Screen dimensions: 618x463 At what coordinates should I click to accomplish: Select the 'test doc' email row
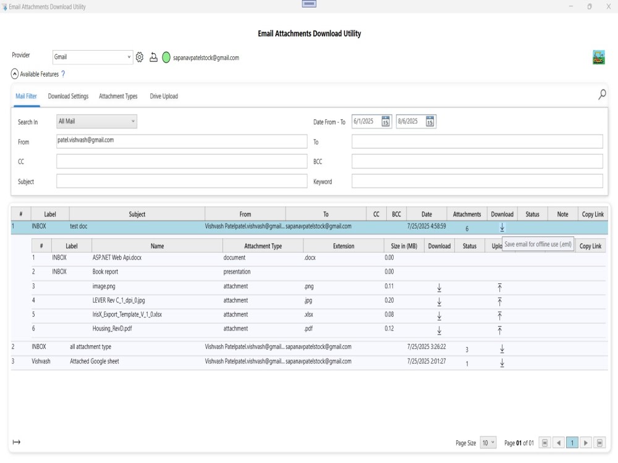click(x=310, y=227)
